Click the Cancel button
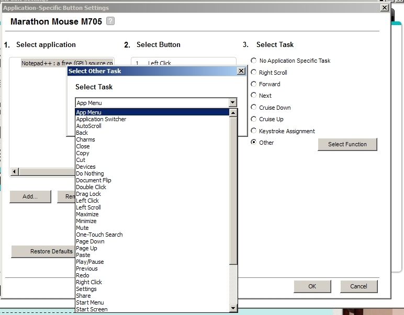This screenshot has height=315, width=404. 358,286
